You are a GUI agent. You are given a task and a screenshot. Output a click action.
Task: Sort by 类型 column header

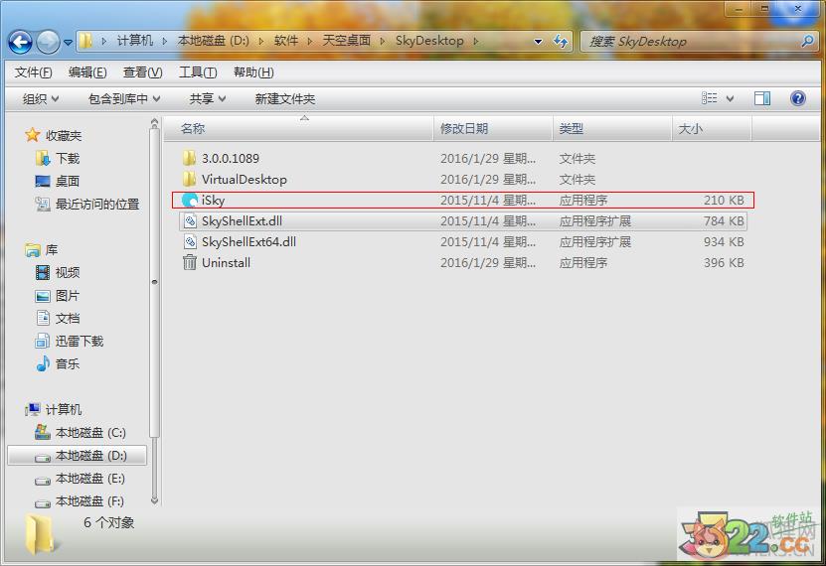coord(612,128)
